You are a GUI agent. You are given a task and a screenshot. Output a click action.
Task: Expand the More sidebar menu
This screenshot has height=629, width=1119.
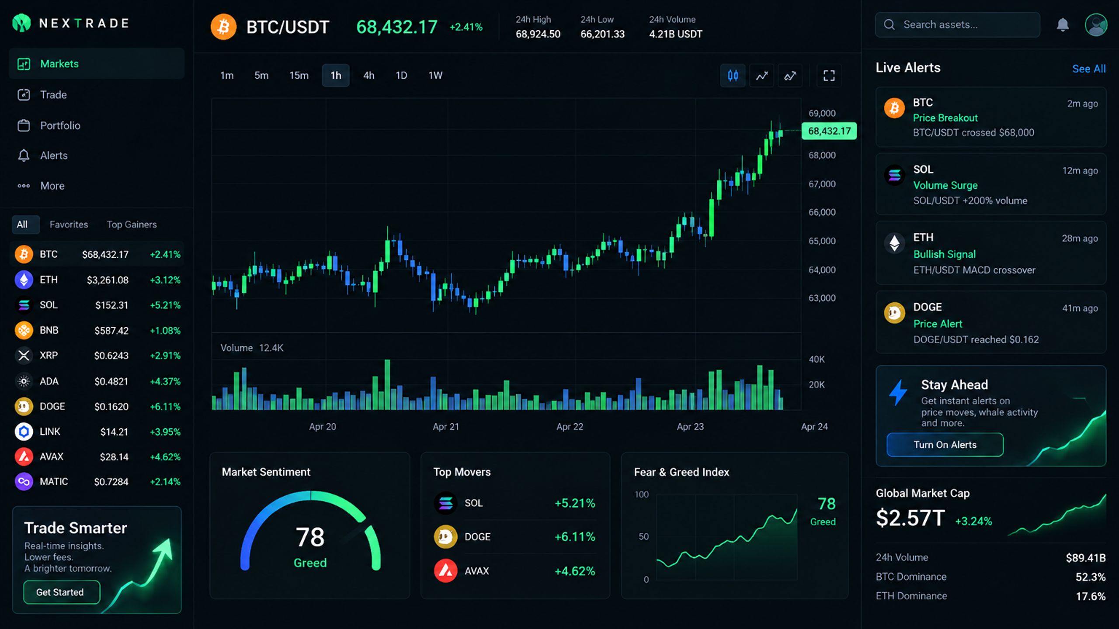click(97, 186)
